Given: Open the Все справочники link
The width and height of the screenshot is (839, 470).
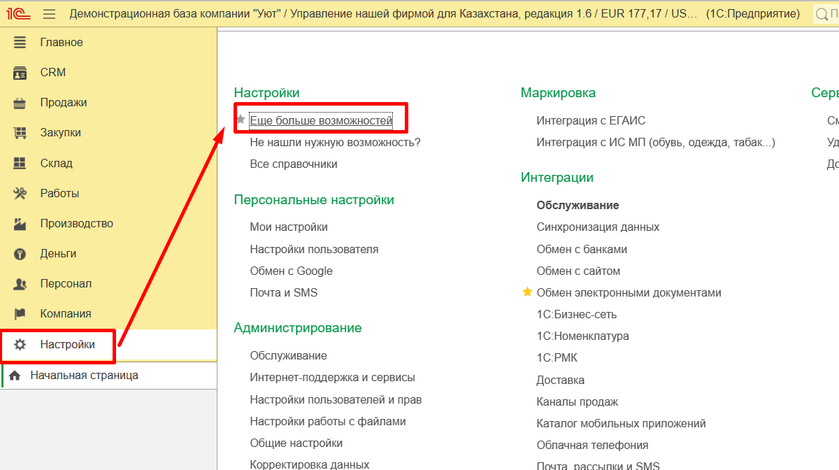Looking at the screenshot, I should point(294,164).
